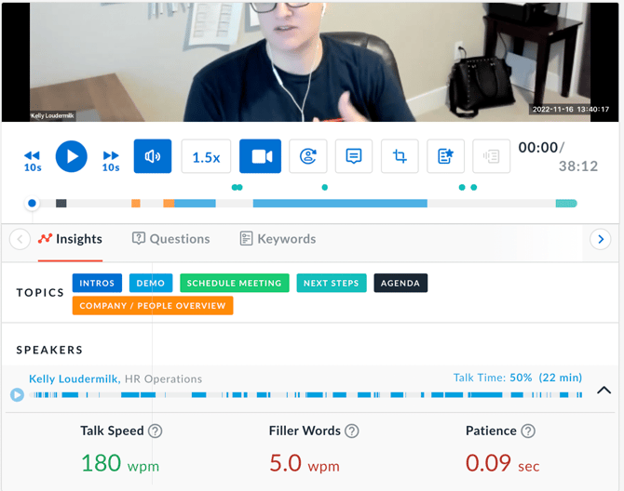Select the SCHEDULE MEETING topic tag
The height and width of the screenshot is (491, 624).
click(234, 284)
